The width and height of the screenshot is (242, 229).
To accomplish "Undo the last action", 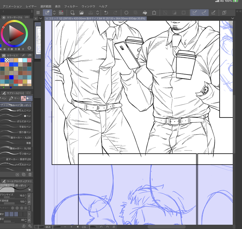I will pos(106,13).
